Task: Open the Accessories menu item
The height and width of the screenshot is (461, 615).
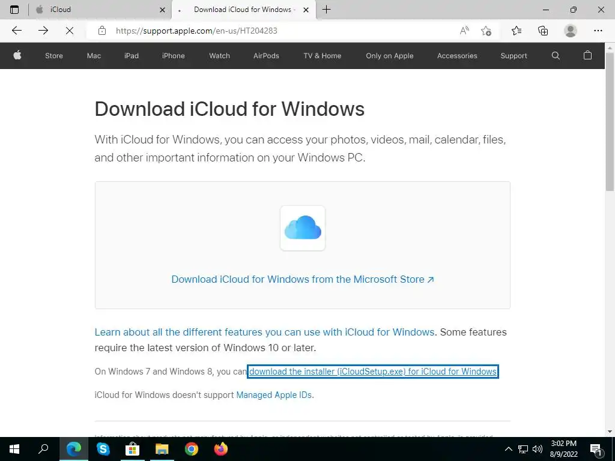Action: (x=457, y=56)
